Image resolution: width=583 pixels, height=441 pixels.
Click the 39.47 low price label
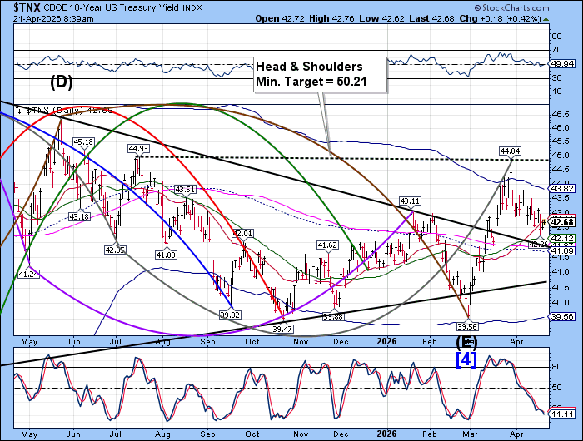282,330
